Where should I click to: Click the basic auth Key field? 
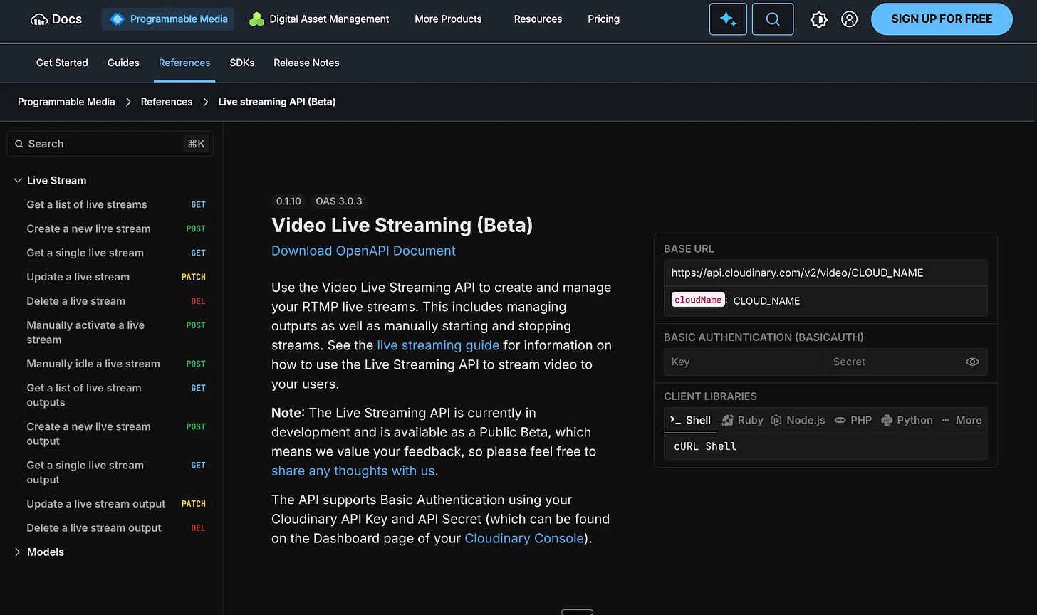(744, 362)
